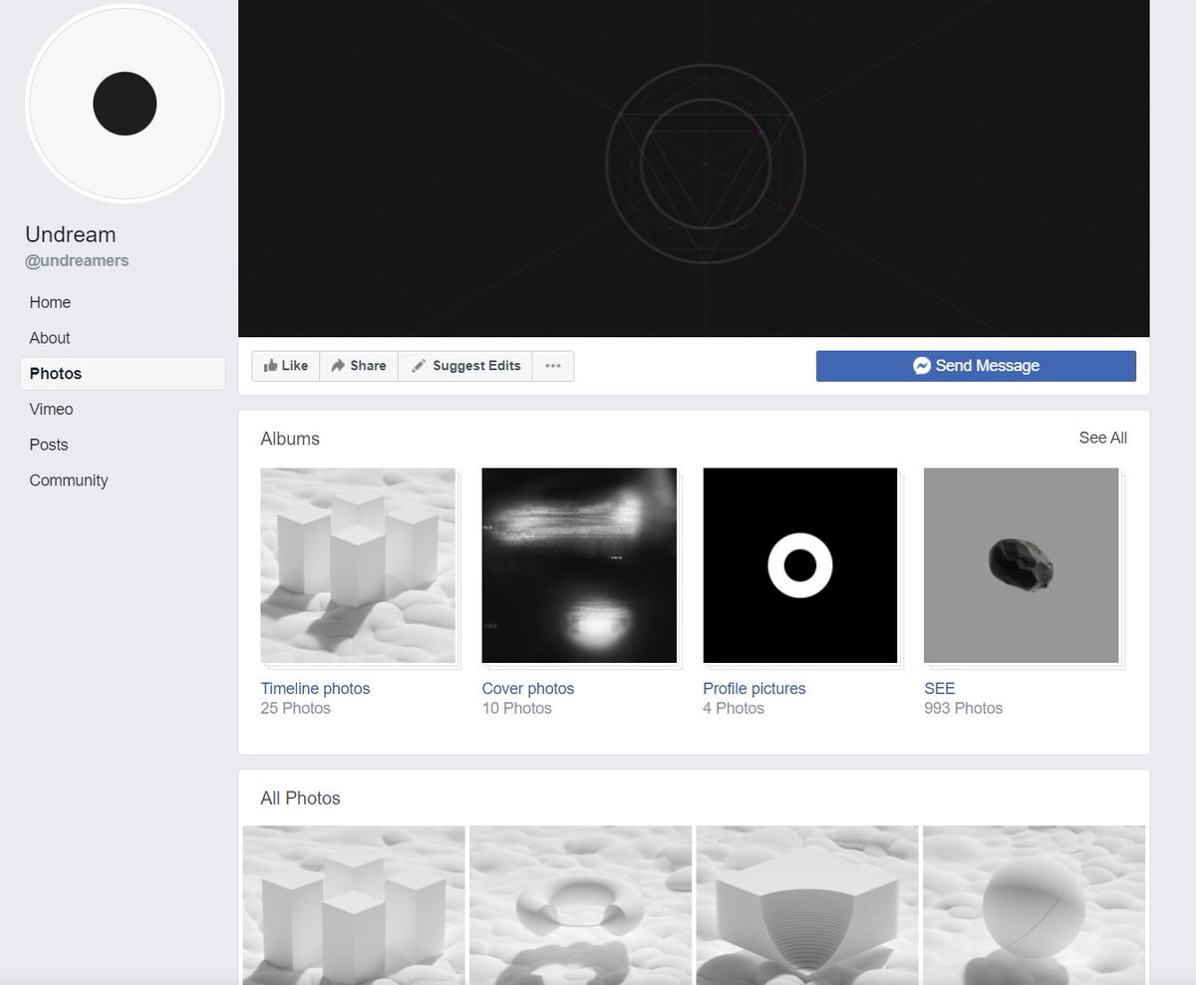Screen dimensions: 1196x985
Task: Open the three-dots more options menu
Action: coord(553,366)
